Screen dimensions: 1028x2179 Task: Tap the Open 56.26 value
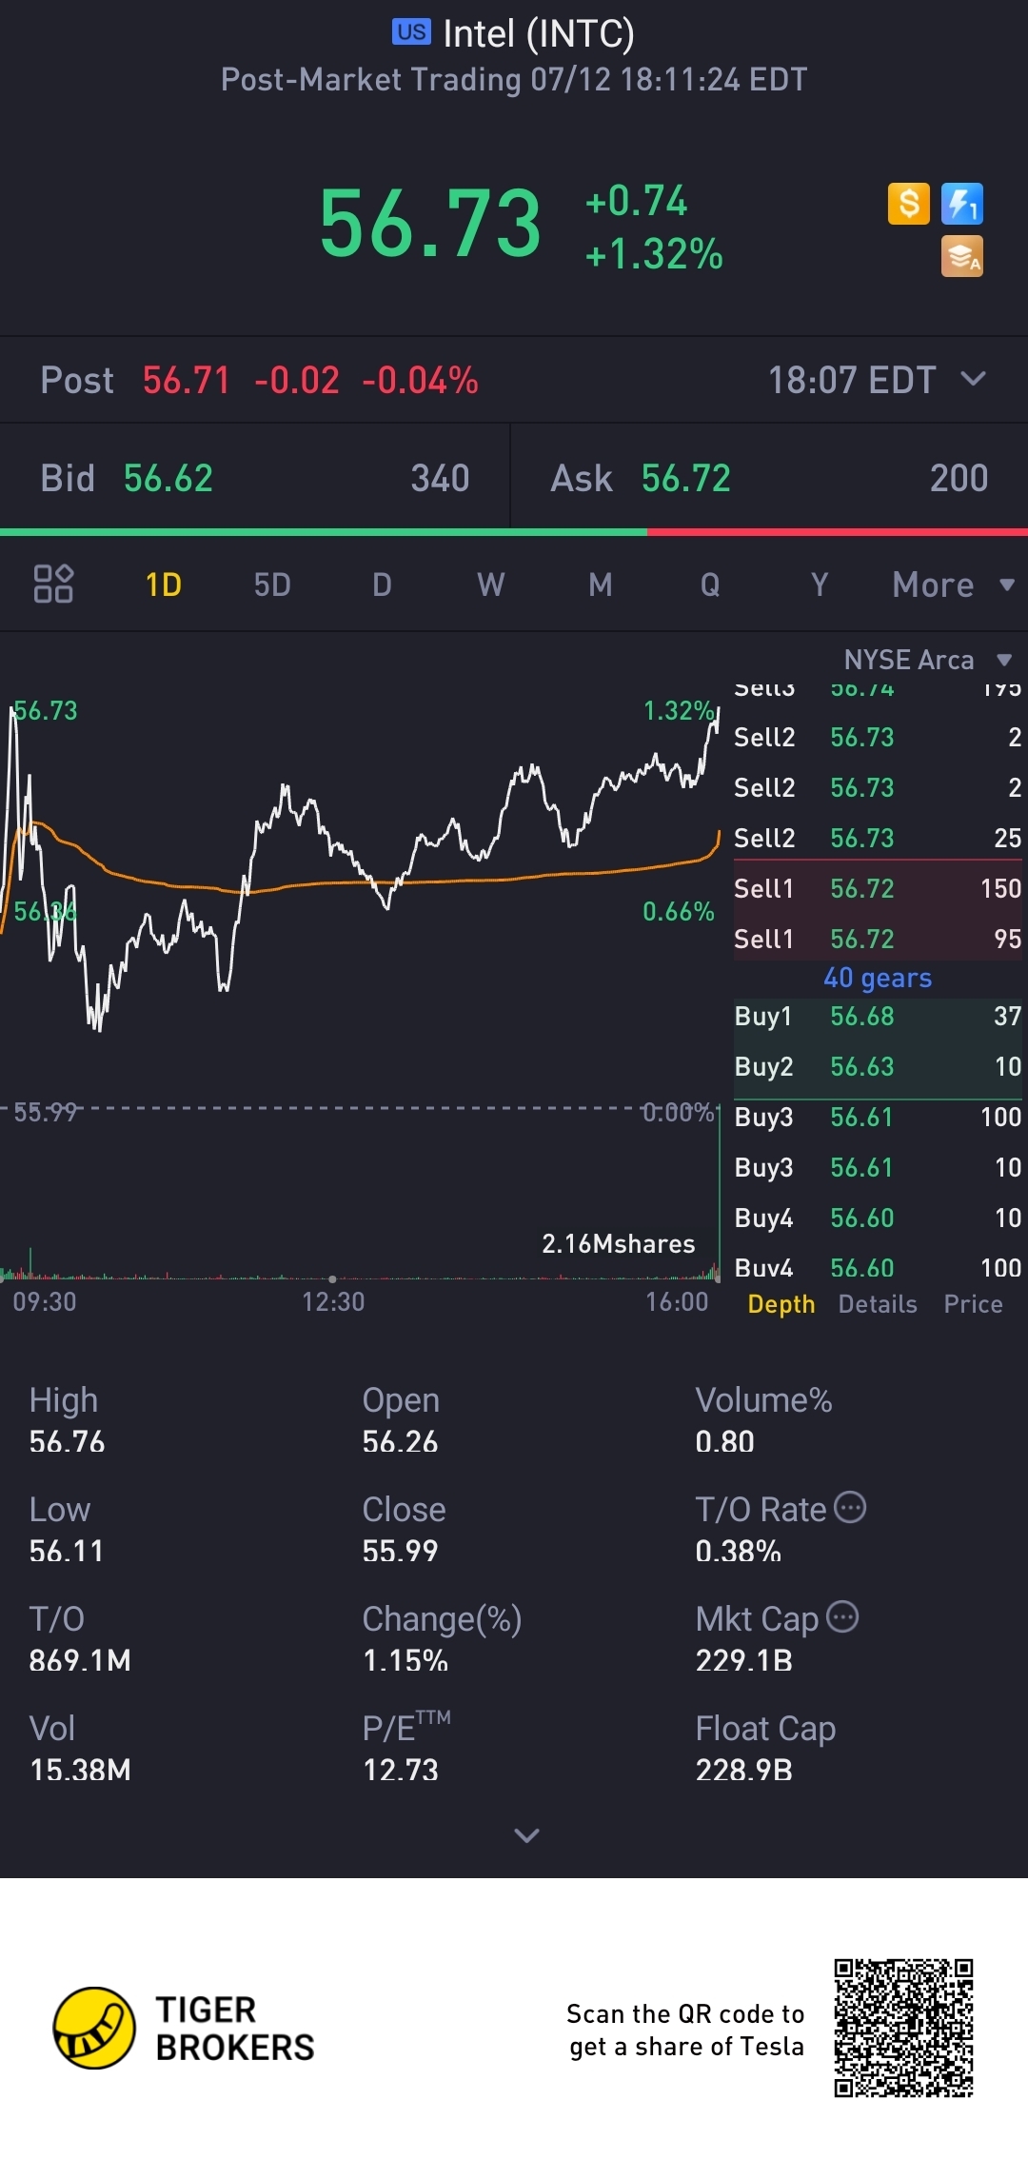400,1441
